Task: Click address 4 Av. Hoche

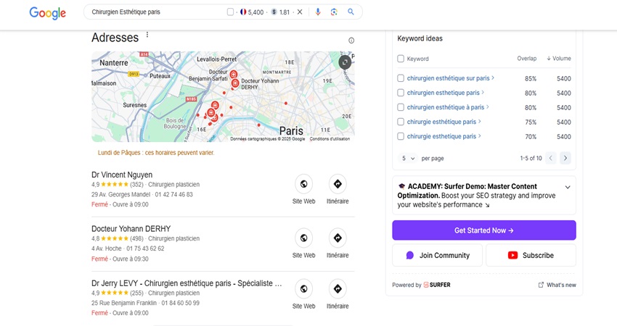Action: click(x=107, y=248)
